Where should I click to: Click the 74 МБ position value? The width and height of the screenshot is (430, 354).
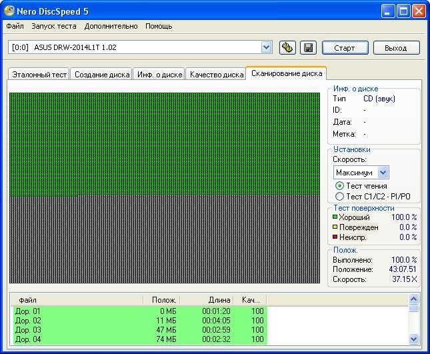point(166,339)
